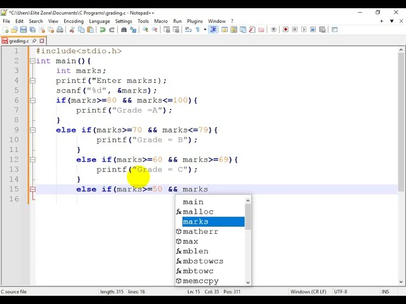This screenshot has width=406, height=304.
Task: Click the Zoom Out magnifier icon
Action: click(x=155, y=30)
